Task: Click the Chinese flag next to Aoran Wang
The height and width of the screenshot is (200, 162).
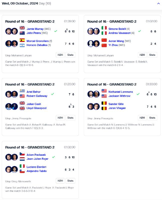Action: tap(104, 40)
